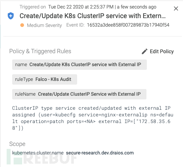The image size is (183, 167).
Task: Click the Scope section heading
Action: pos(17,144)
